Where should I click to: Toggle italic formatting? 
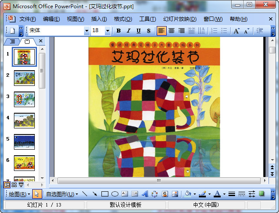pyautogui.click(x=128, y=31)
